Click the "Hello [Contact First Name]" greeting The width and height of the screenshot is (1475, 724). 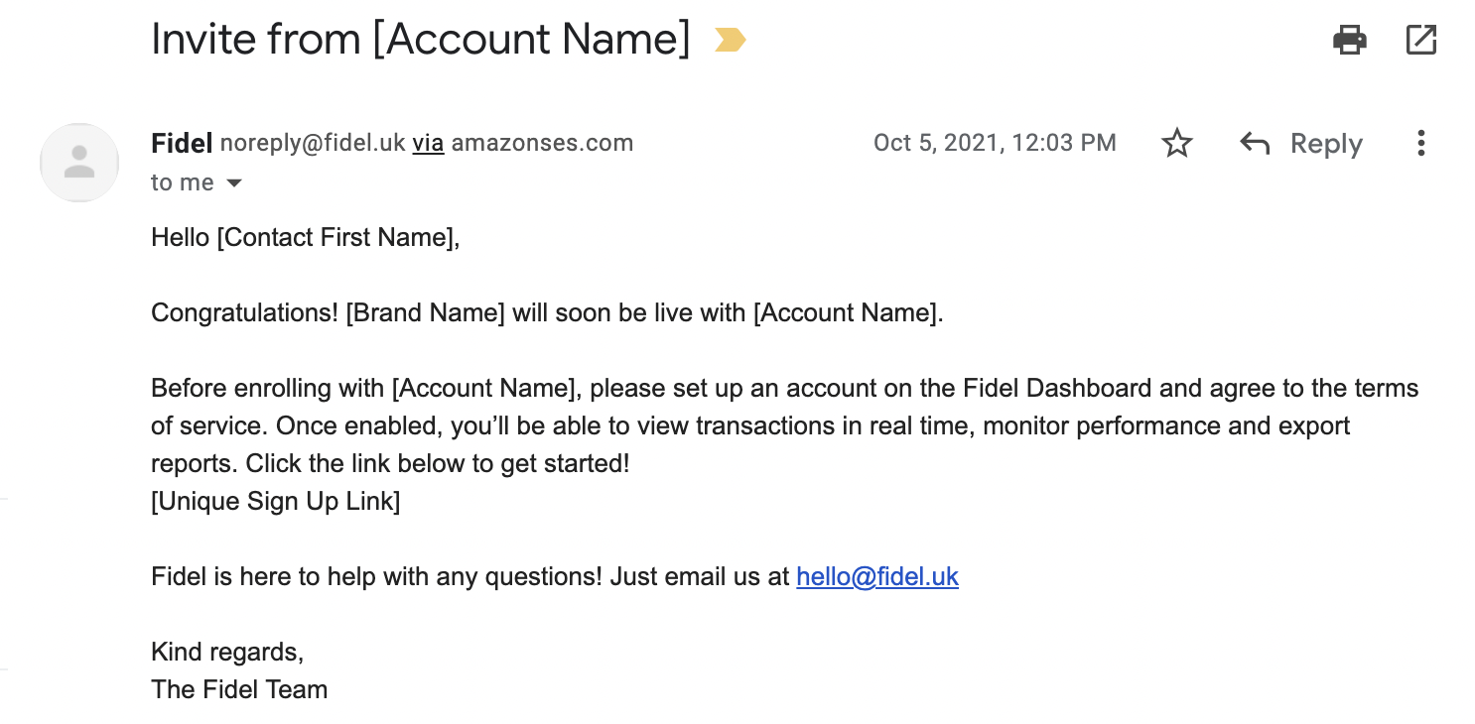305,237
